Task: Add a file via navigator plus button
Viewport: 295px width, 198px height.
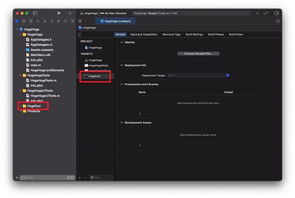Action: 17,178
